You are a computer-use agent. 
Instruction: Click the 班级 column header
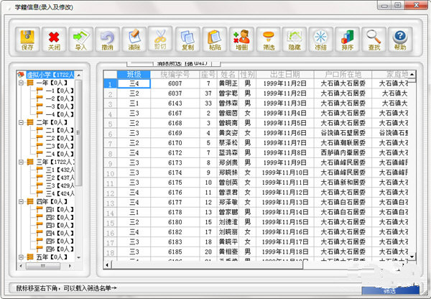(134, 74)
